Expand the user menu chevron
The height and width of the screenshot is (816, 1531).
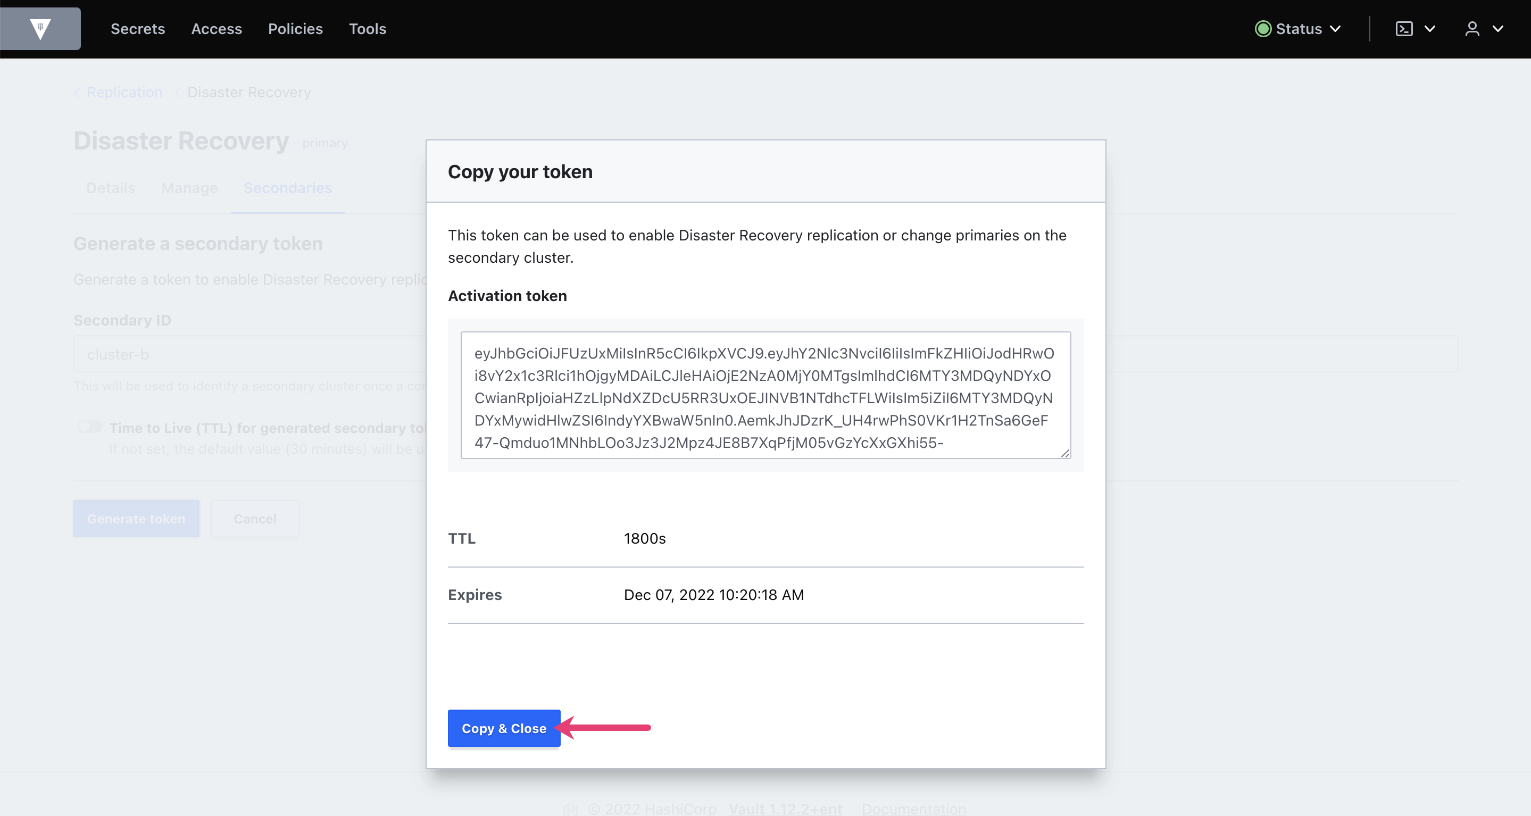(1499, 28)
